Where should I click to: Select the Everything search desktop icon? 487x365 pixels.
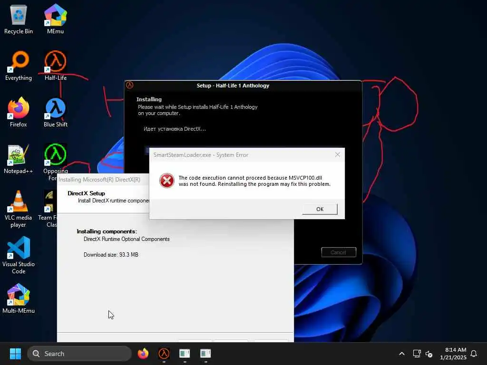19,66
